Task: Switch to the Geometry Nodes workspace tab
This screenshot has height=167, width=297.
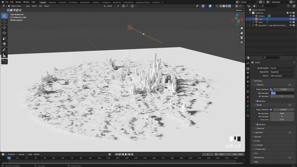Action: point(143,2)
